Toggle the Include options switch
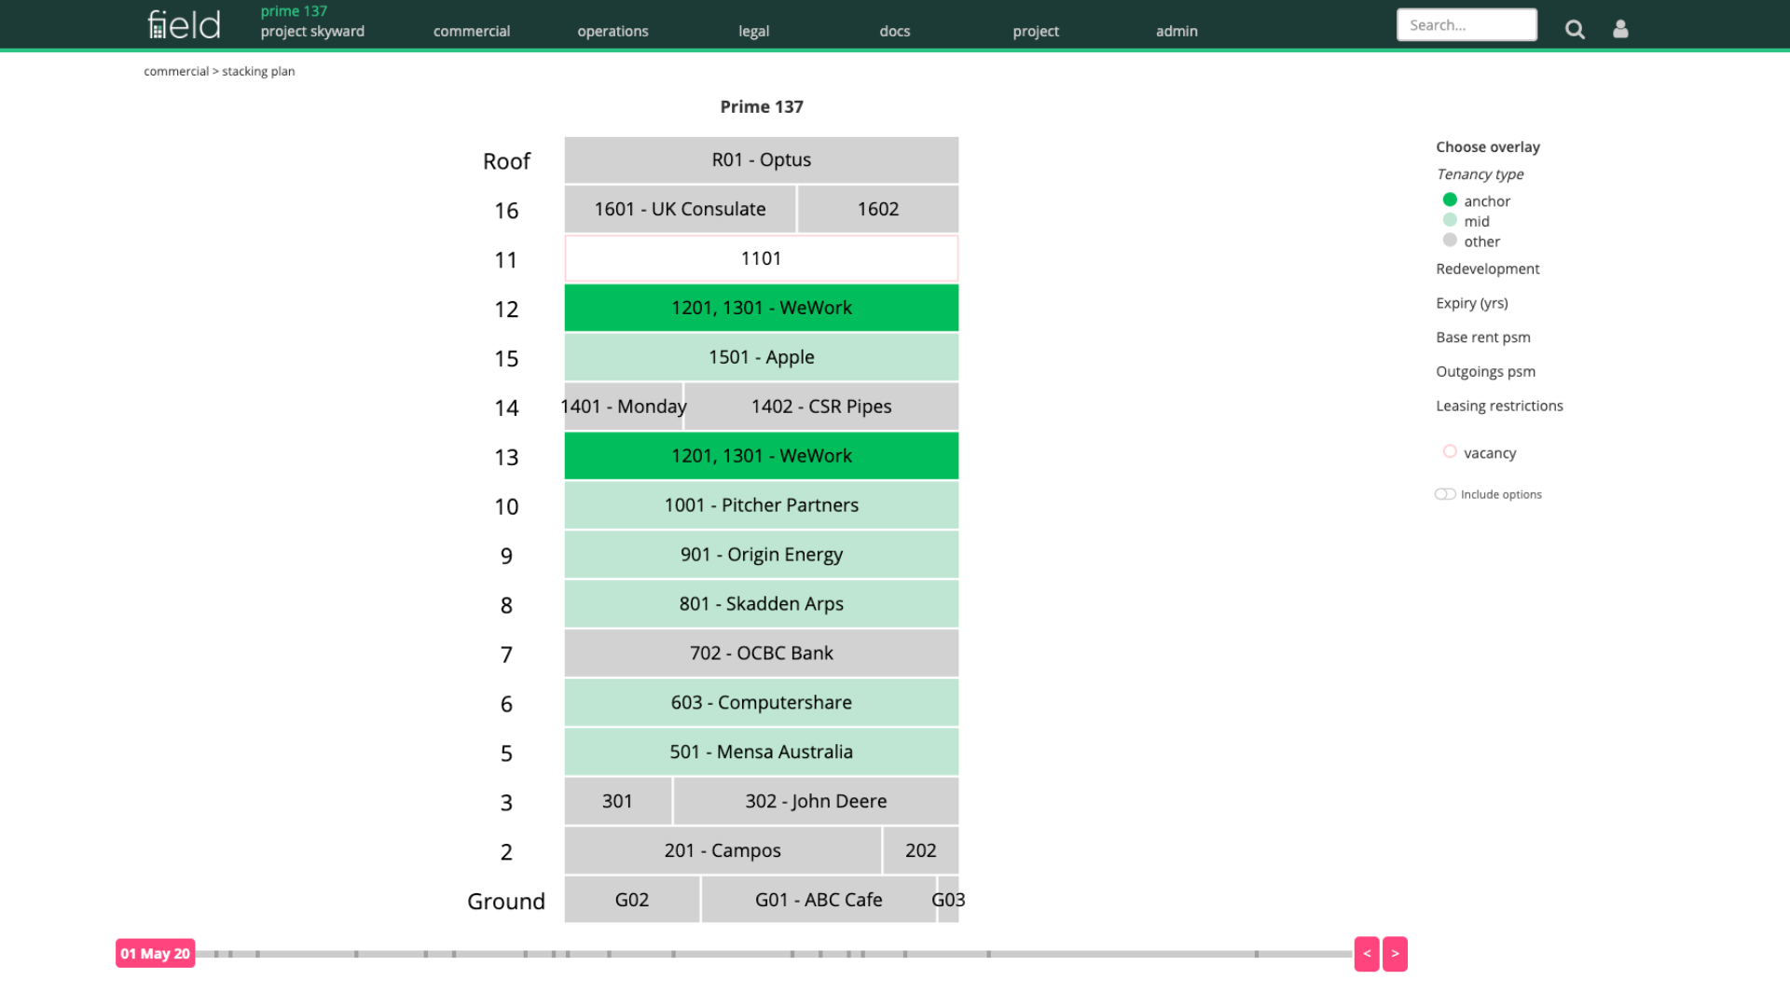Image resolution: width=1790 pixels, height=1007 pixels. (x=1445, y=494)
